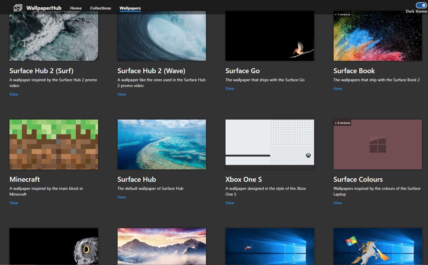The width and height of the screenshot is (428, 265).
Task: Click the '+ 3 versions' badge on Surface Book
Action: [x=342, y=14]
